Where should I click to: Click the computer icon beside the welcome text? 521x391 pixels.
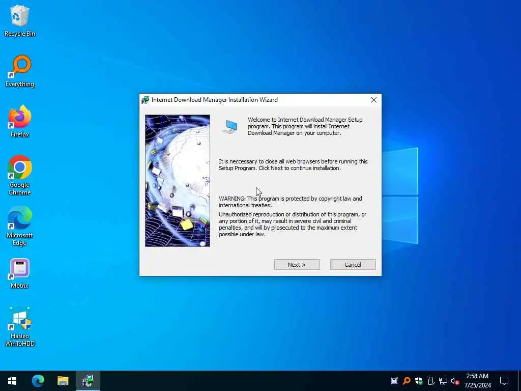230,127
